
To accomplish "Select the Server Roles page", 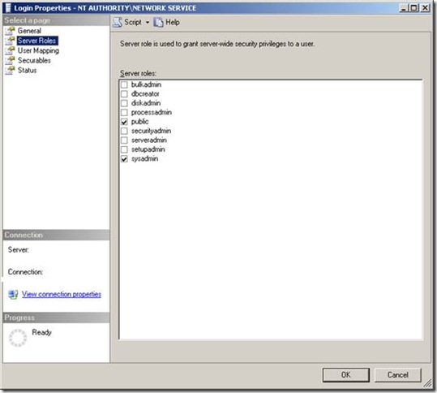I will [37, 41].
